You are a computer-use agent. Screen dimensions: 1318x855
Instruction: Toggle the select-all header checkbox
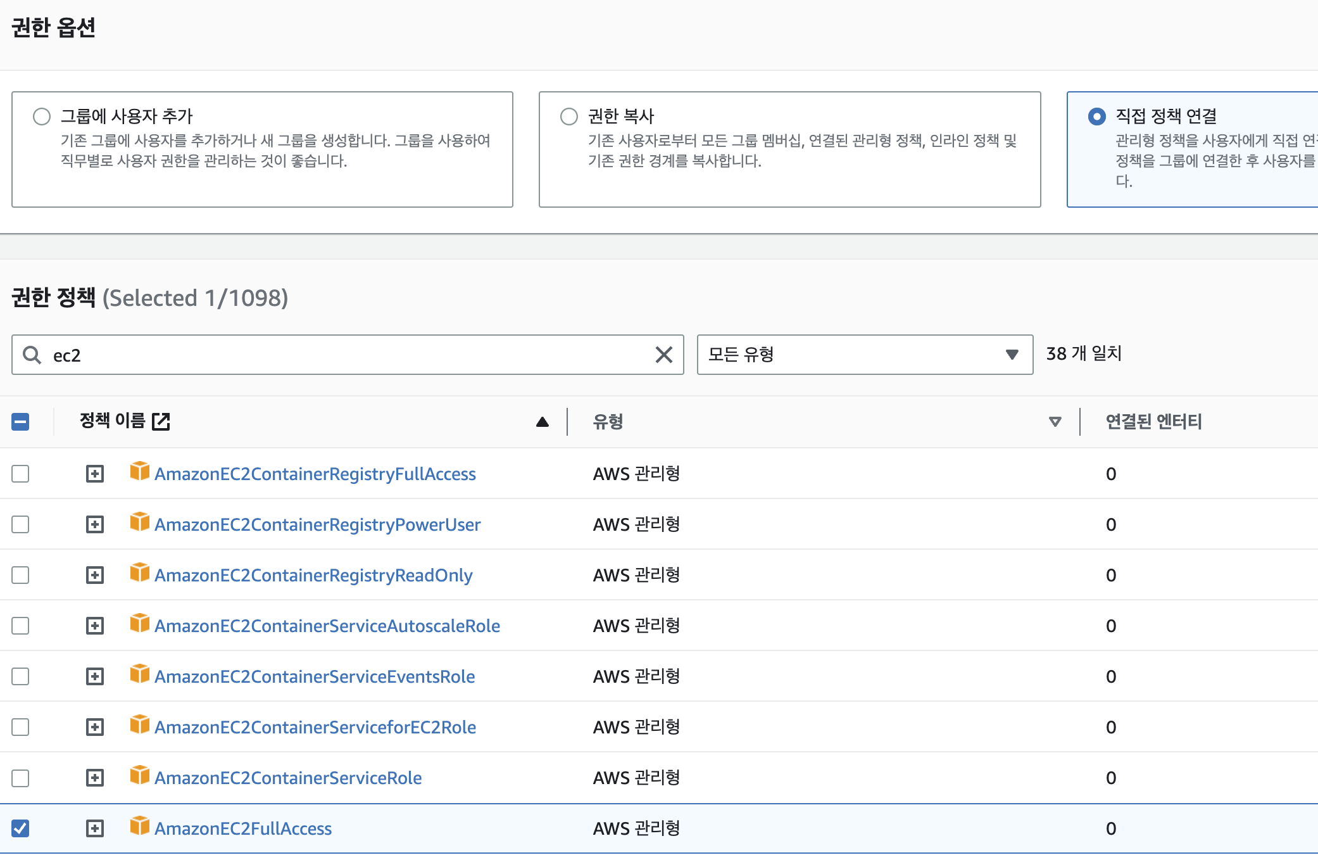[20, 422]
